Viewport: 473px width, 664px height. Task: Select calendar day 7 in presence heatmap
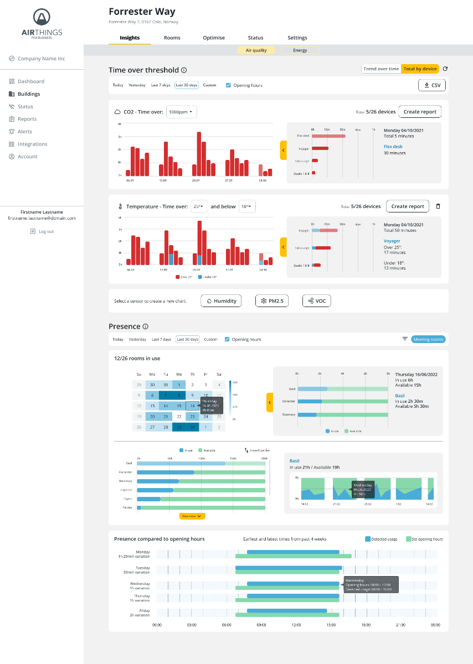[x=166, y=395]
